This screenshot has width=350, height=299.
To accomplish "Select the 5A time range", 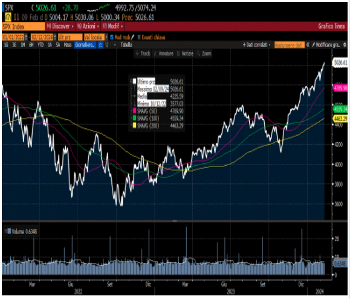I will pos(58,45).
